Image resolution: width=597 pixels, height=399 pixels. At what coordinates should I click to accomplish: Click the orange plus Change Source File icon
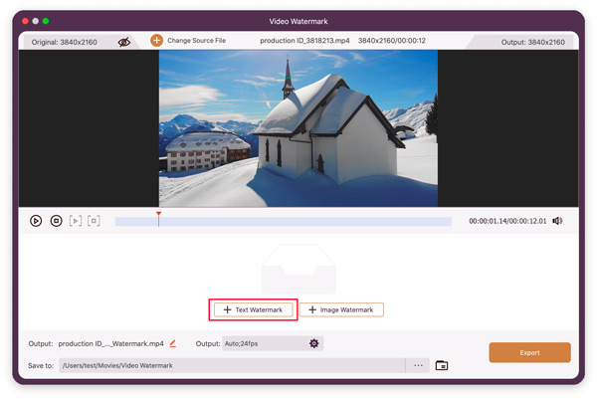click(x=156, y=41)
